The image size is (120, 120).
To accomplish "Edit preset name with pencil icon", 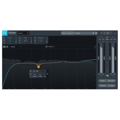I will point(27,33).
